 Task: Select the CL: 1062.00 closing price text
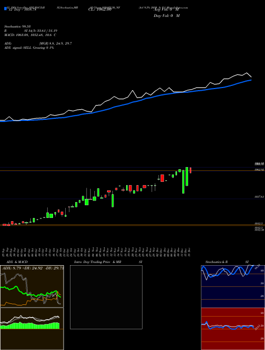[x=100, y=10]
